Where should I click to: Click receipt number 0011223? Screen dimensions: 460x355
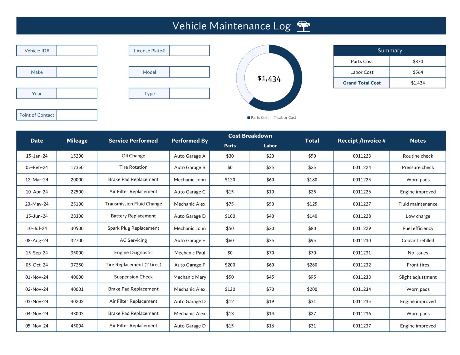click(x=361, y=156)
